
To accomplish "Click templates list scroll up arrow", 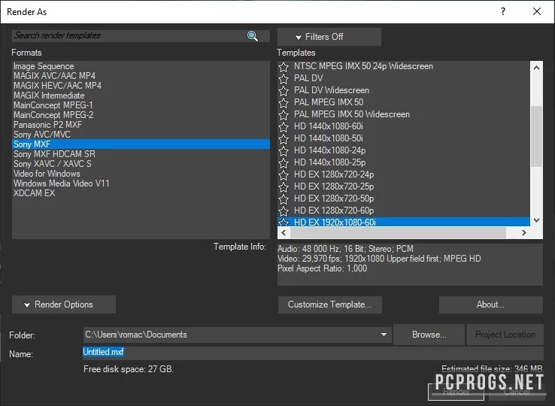I will click(537, 68).
